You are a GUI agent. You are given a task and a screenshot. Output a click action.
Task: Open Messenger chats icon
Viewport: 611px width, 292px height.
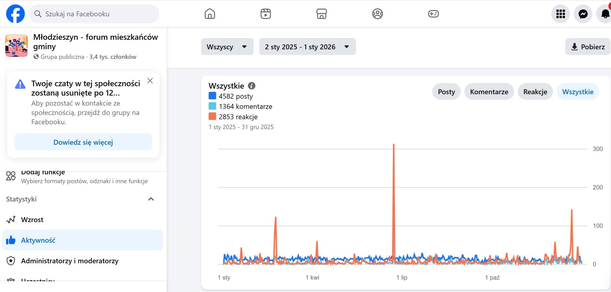click(583, 14)
